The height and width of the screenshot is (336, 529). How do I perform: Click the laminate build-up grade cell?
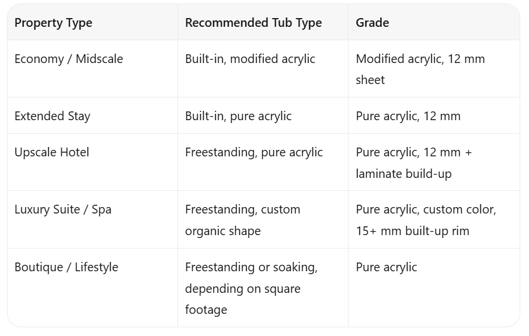[x=403, y=174]
